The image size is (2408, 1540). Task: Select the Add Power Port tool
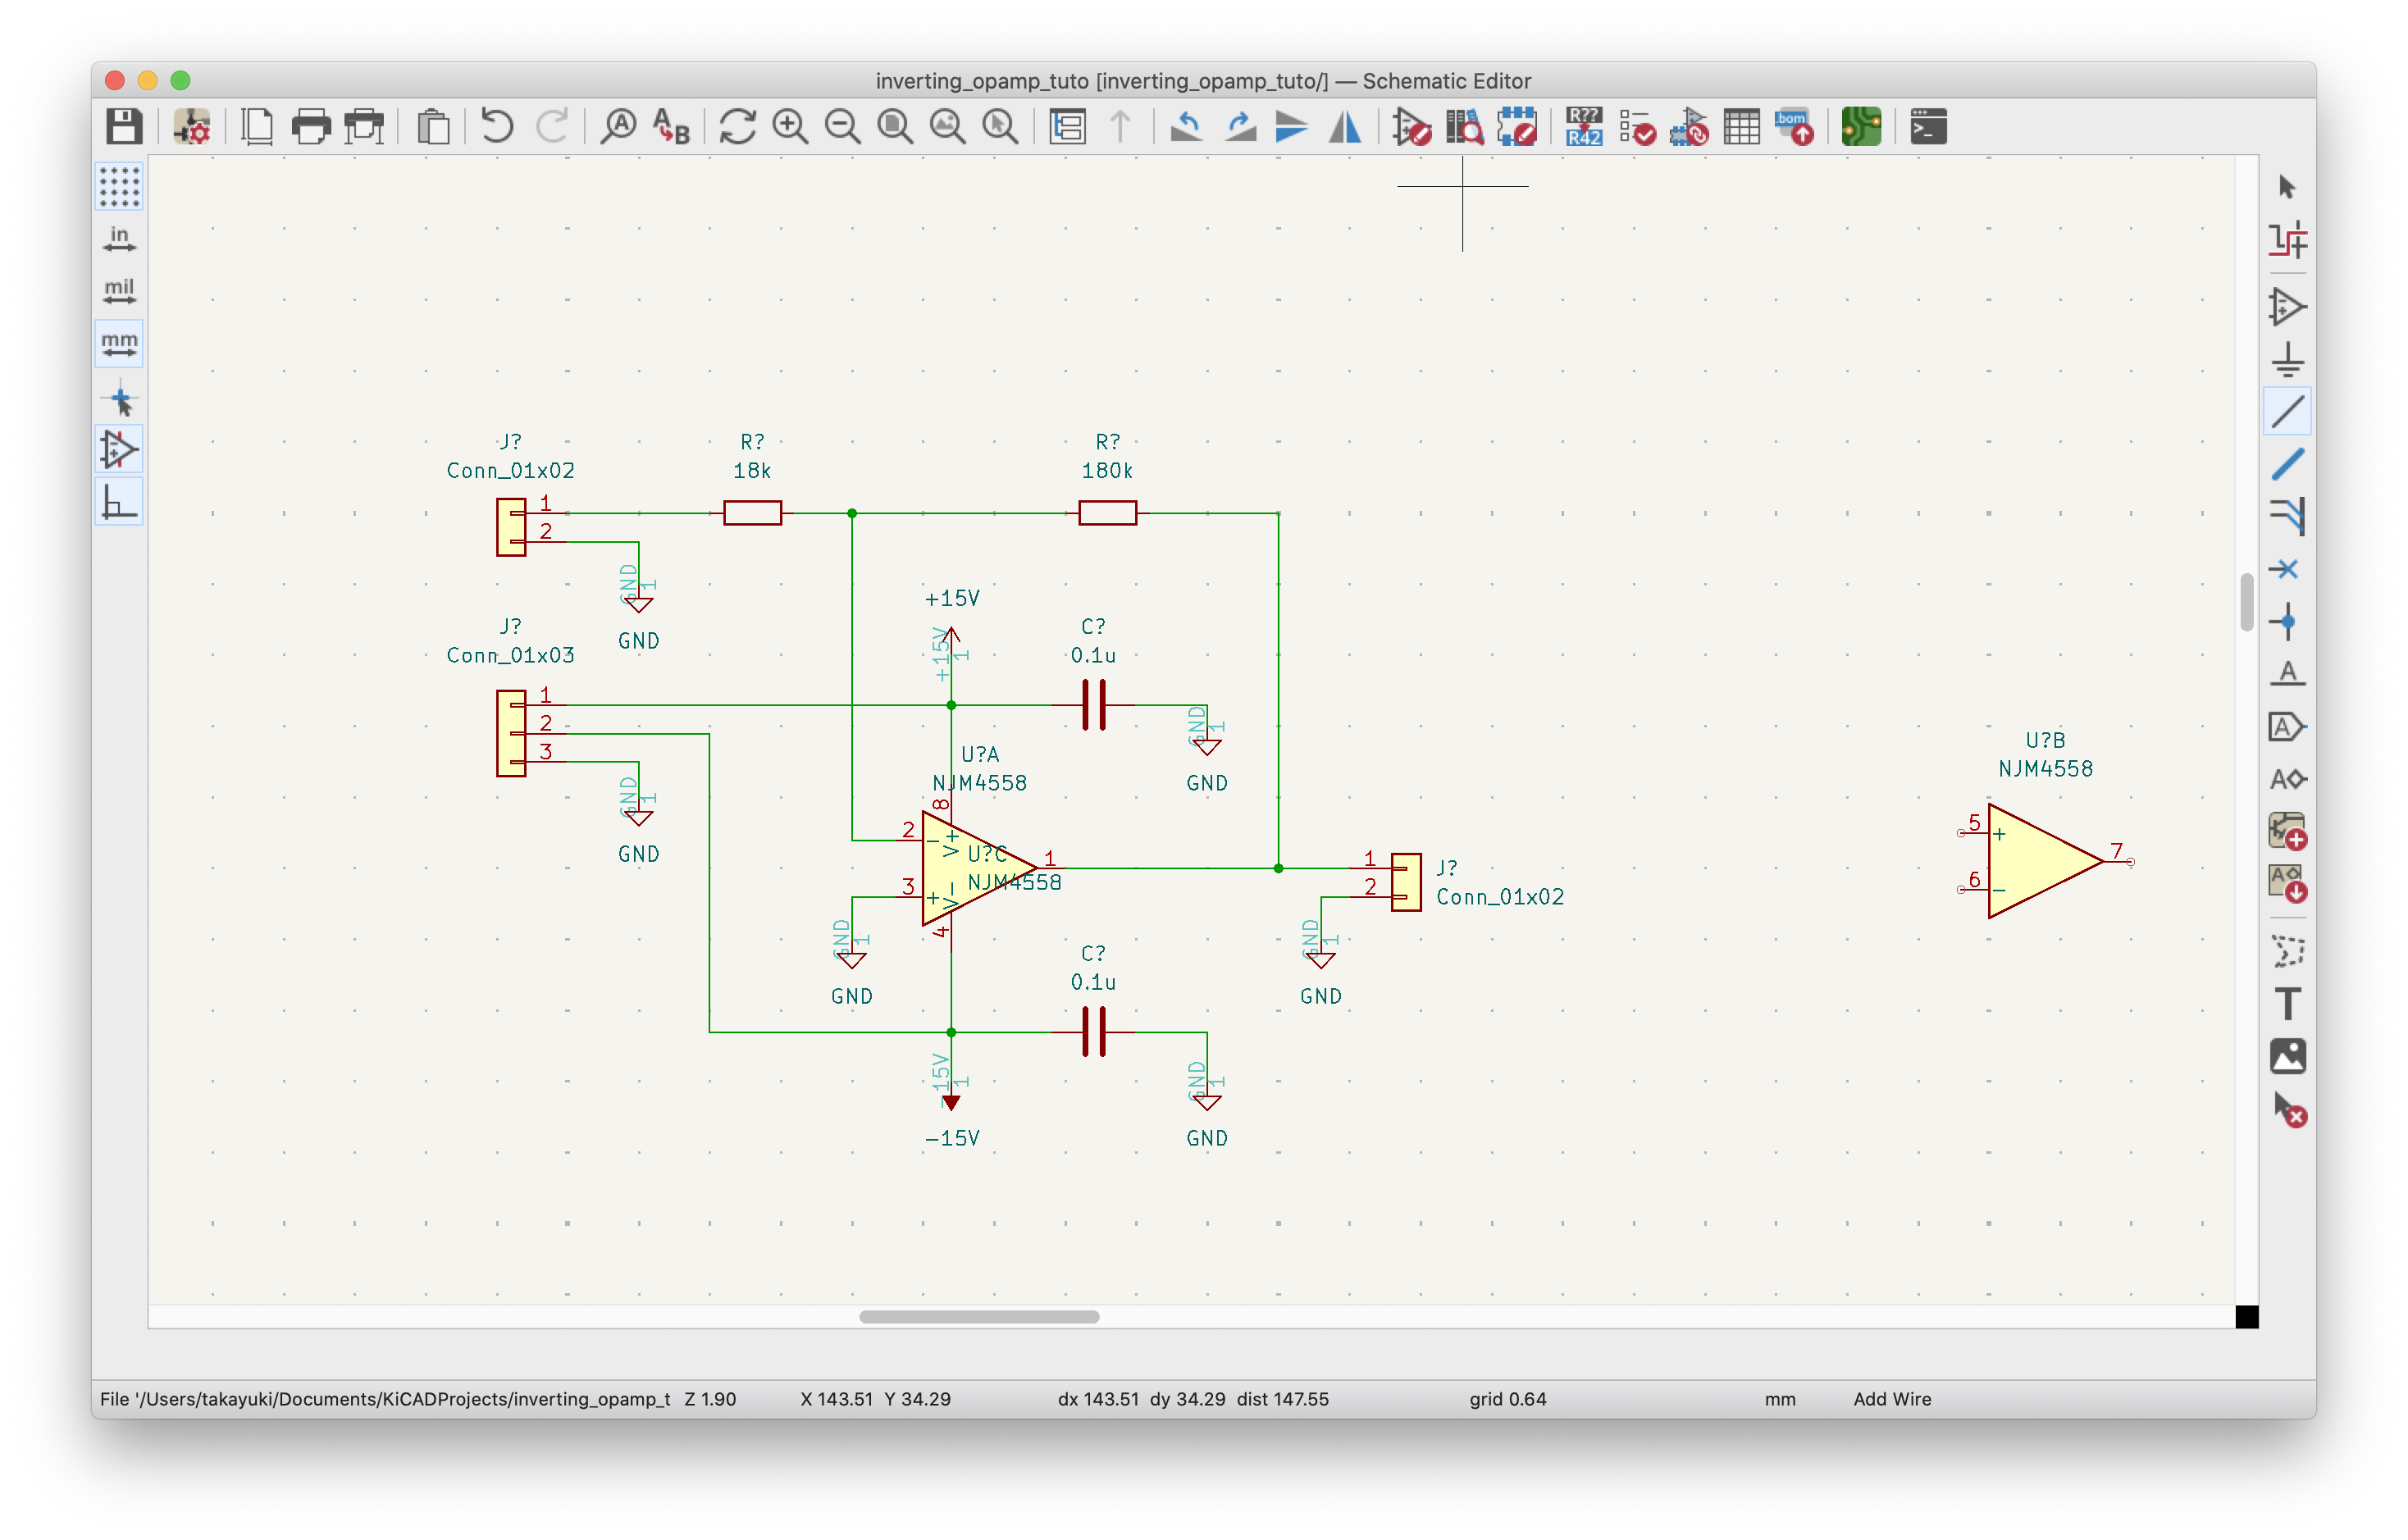point(2287,359)
